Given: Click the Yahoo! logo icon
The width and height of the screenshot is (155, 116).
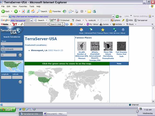Looking at the screenshot, I should coord(15,24).
